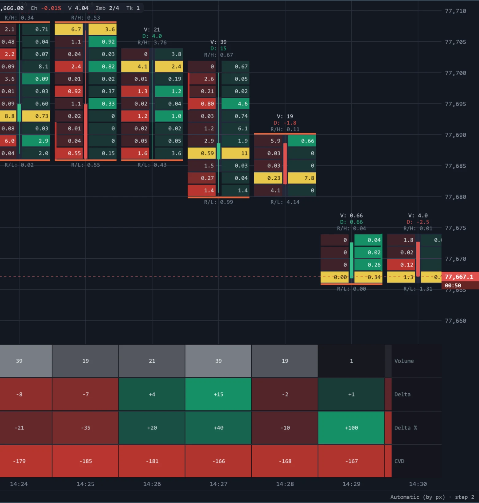
Task: Click the R/H: 3.76 ratio label
Action: coord(152,42)
